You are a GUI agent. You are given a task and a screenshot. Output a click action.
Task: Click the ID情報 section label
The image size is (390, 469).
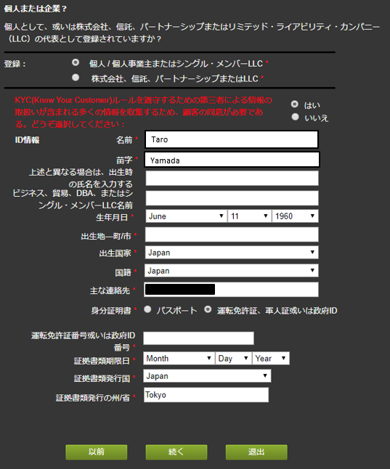point(28,139)
